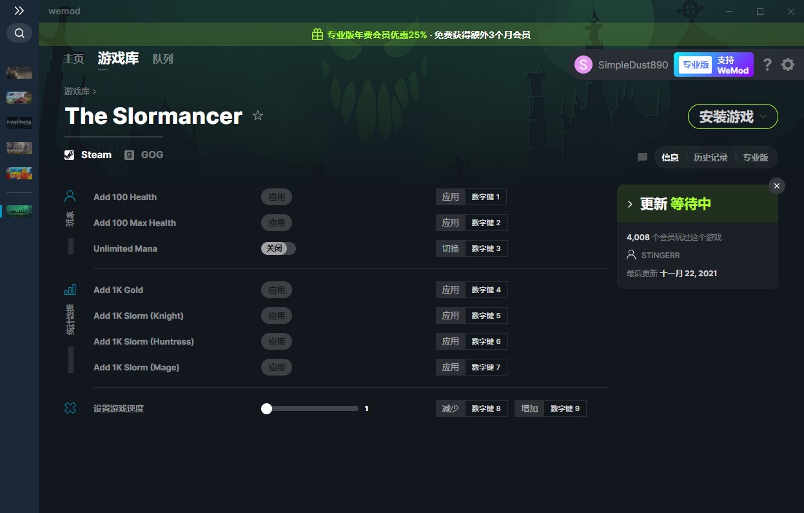This screenshot has height=513, width=804.
Task: Set hotkey 数字键 2 for Add 100 Max Health
Action: [486, 223]
